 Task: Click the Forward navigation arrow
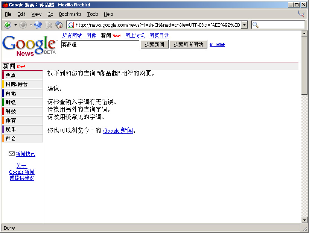click(23, 25)
